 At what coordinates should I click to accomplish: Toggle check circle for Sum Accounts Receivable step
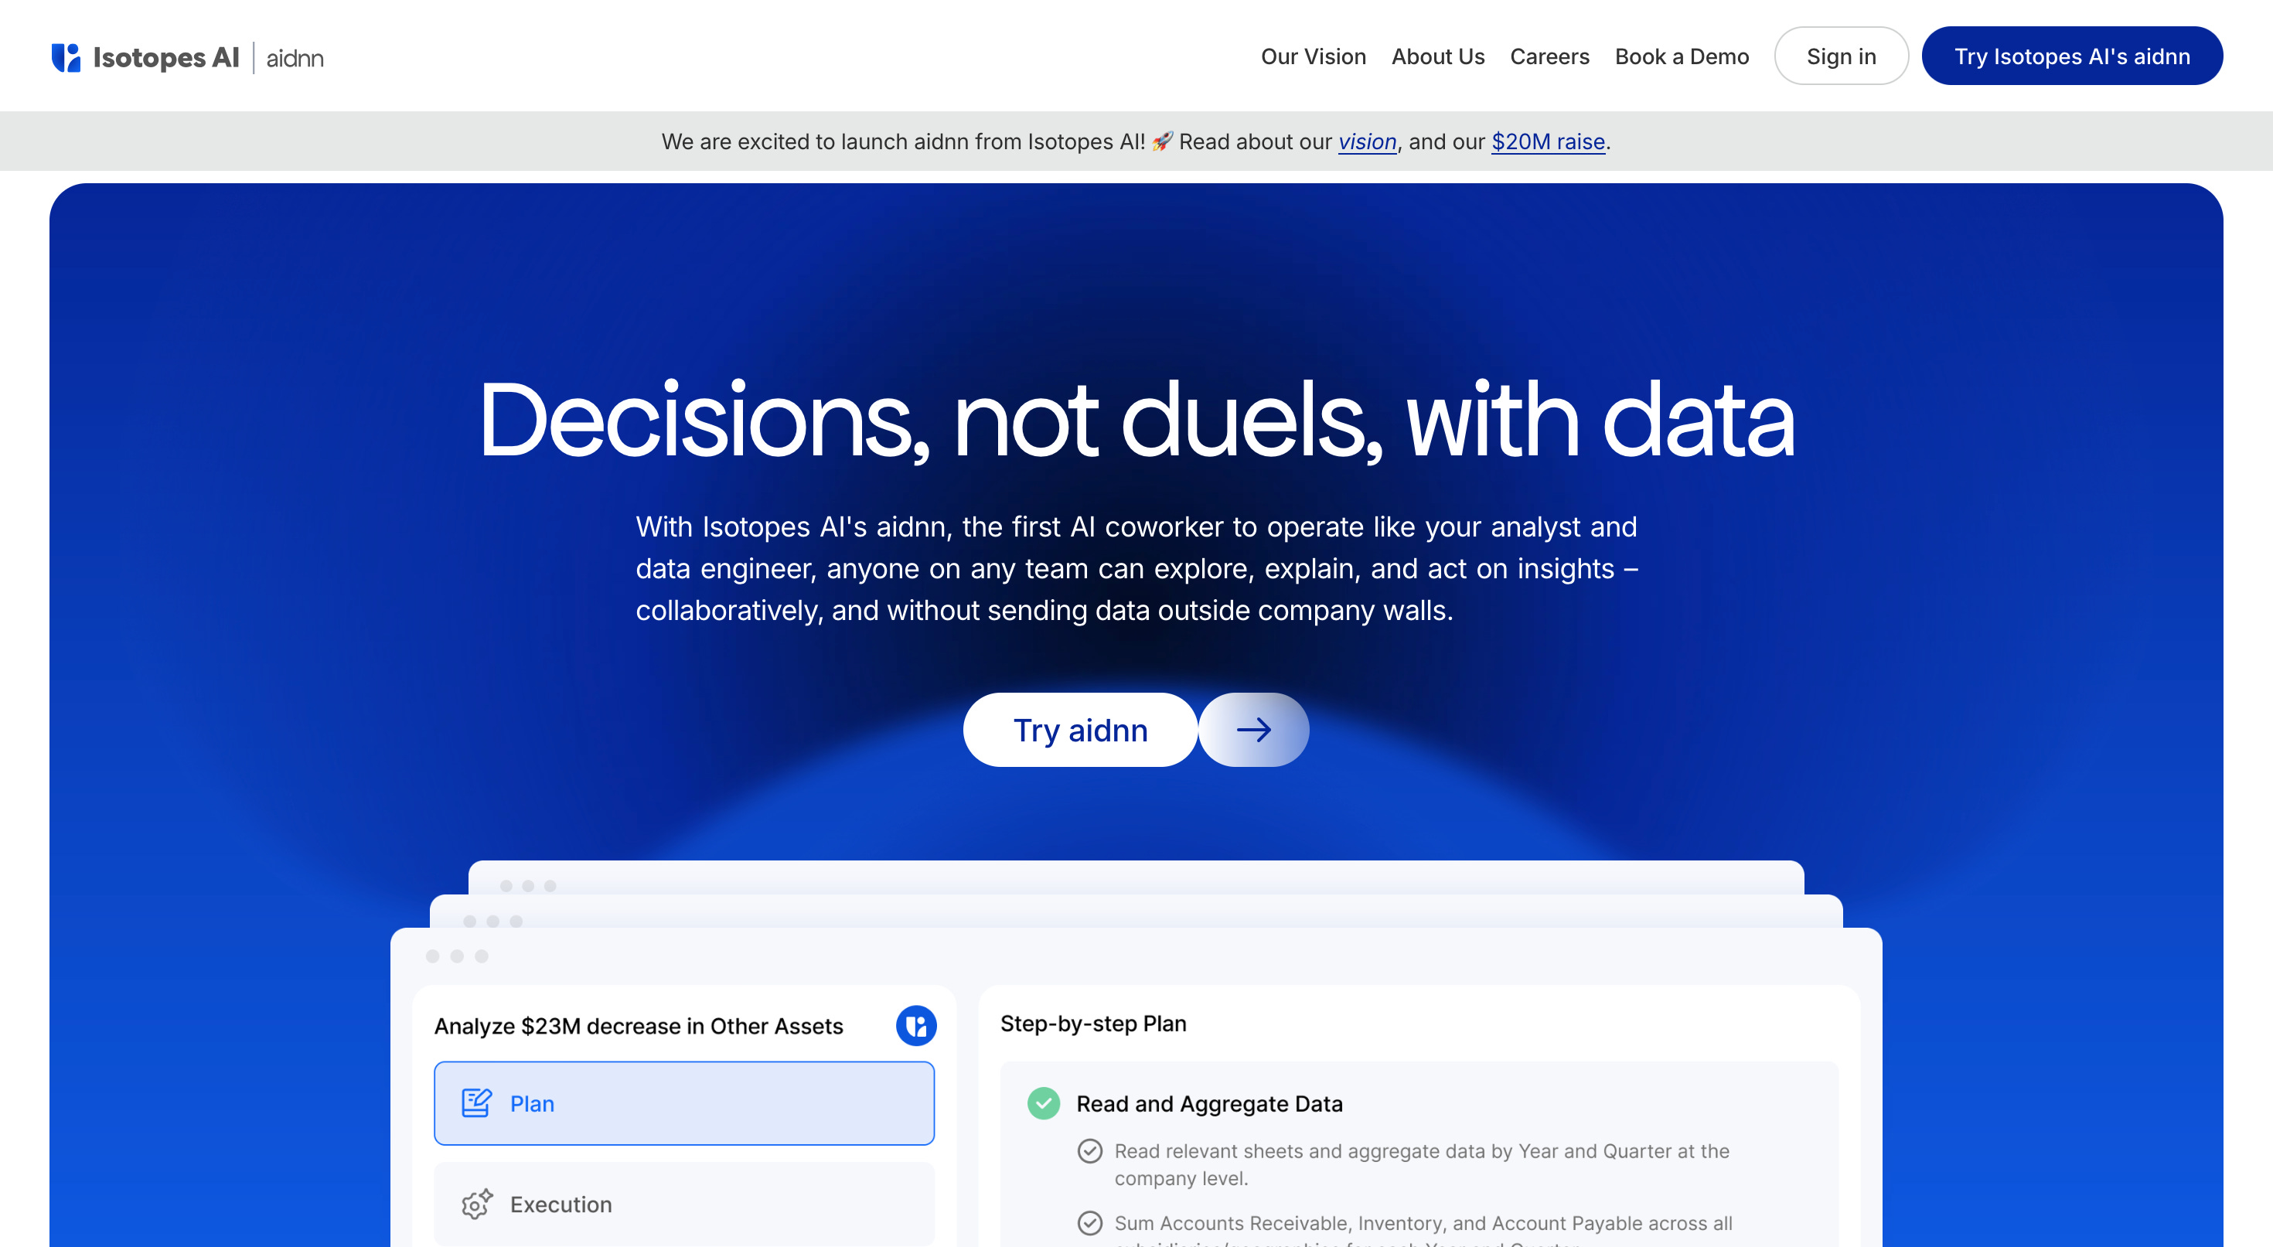[x=1090, y=1222]
